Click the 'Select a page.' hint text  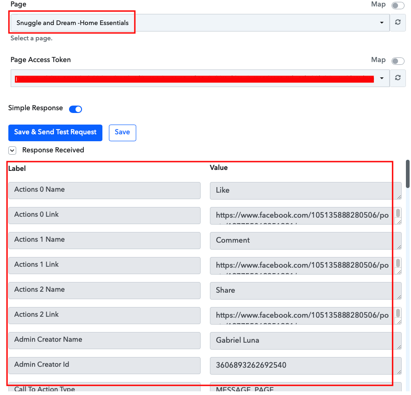[x=32, y=38]
